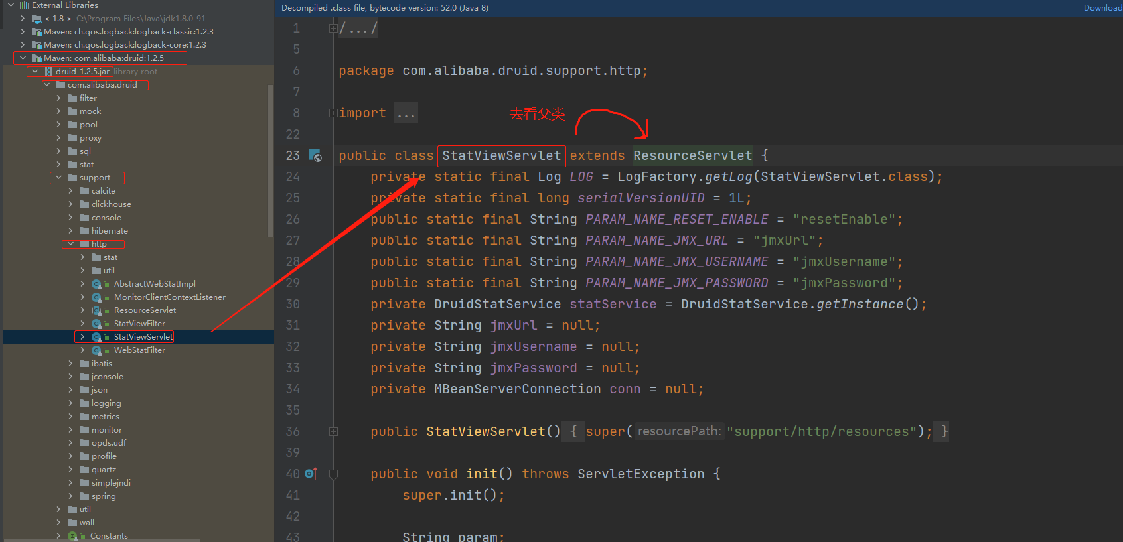Expand the pool package

coord(58,125)
